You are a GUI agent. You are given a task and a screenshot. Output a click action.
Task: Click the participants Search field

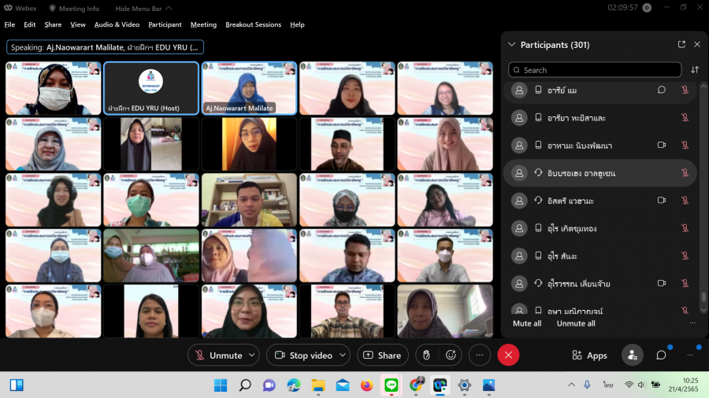[x=595, y=70]
